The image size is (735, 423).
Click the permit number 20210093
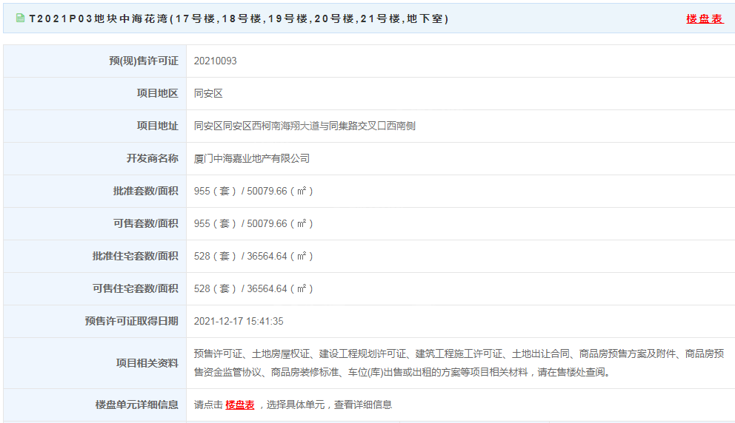215,61
